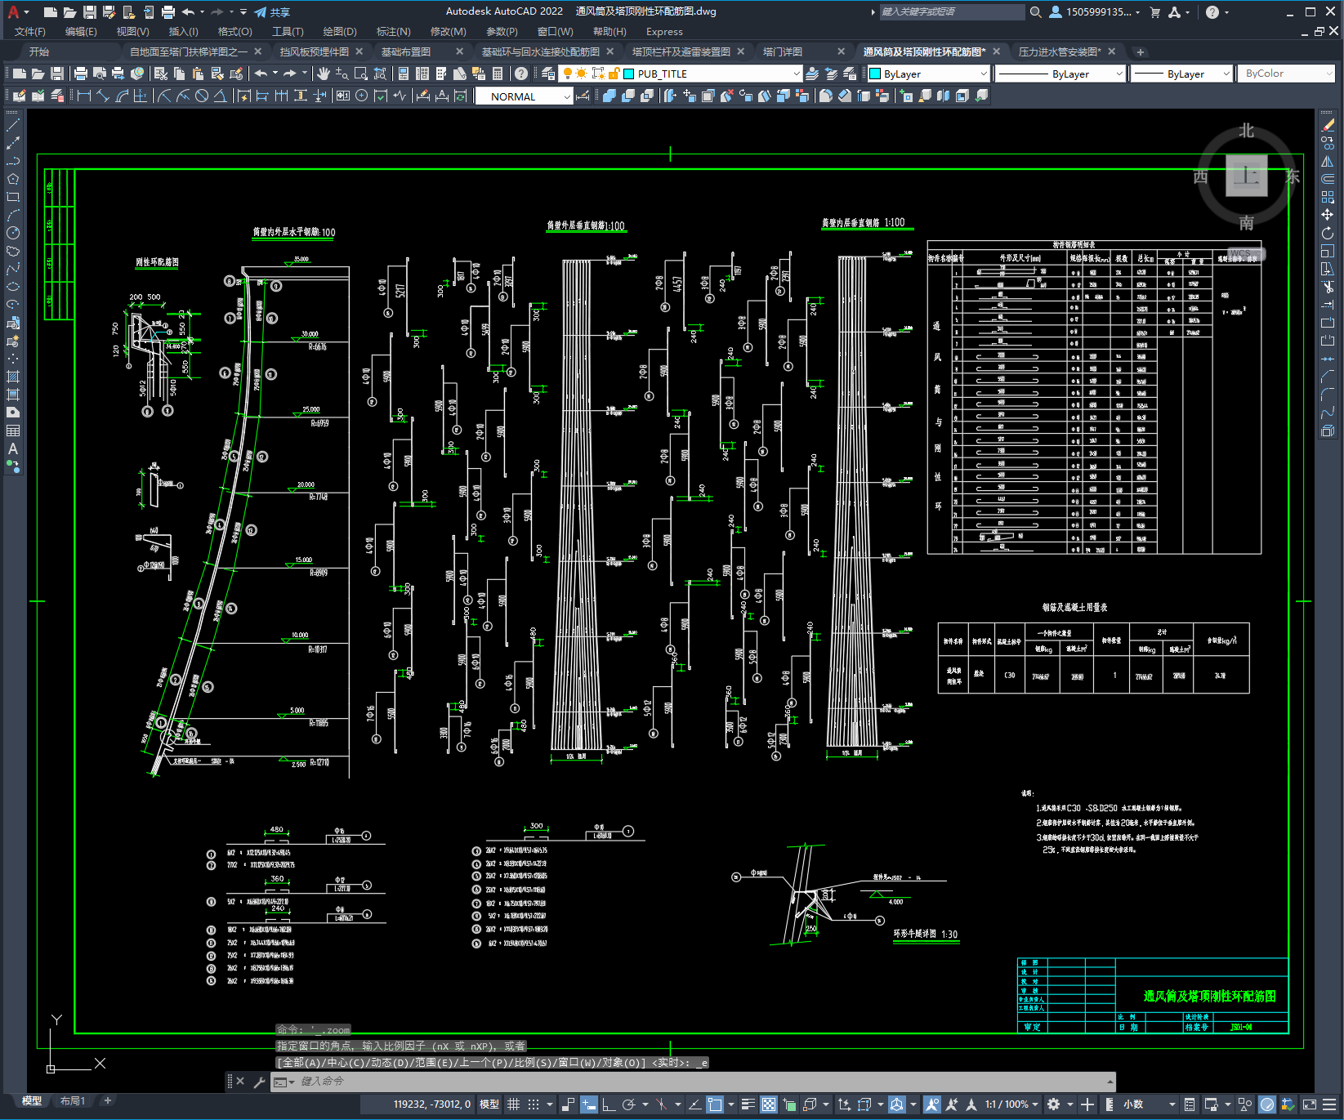
Task: Open the 绘图(D) menu
Action: point(340,32)
